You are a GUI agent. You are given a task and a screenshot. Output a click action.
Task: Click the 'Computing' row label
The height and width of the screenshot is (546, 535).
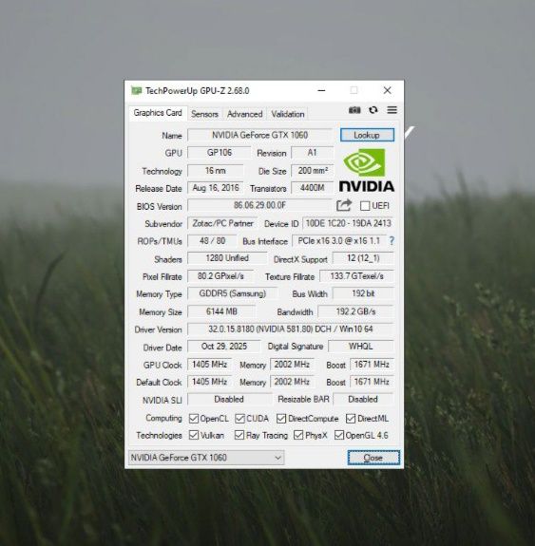point(163,418)
